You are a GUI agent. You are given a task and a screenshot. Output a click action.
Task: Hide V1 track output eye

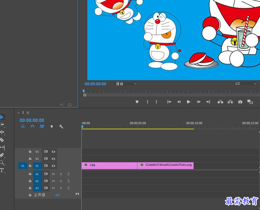53,166
